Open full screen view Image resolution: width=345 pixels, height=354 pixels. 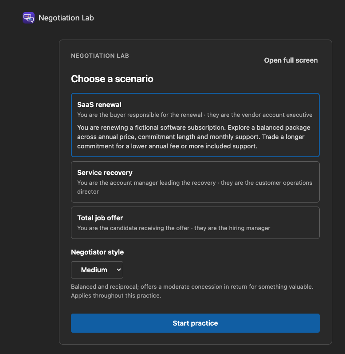291,60
